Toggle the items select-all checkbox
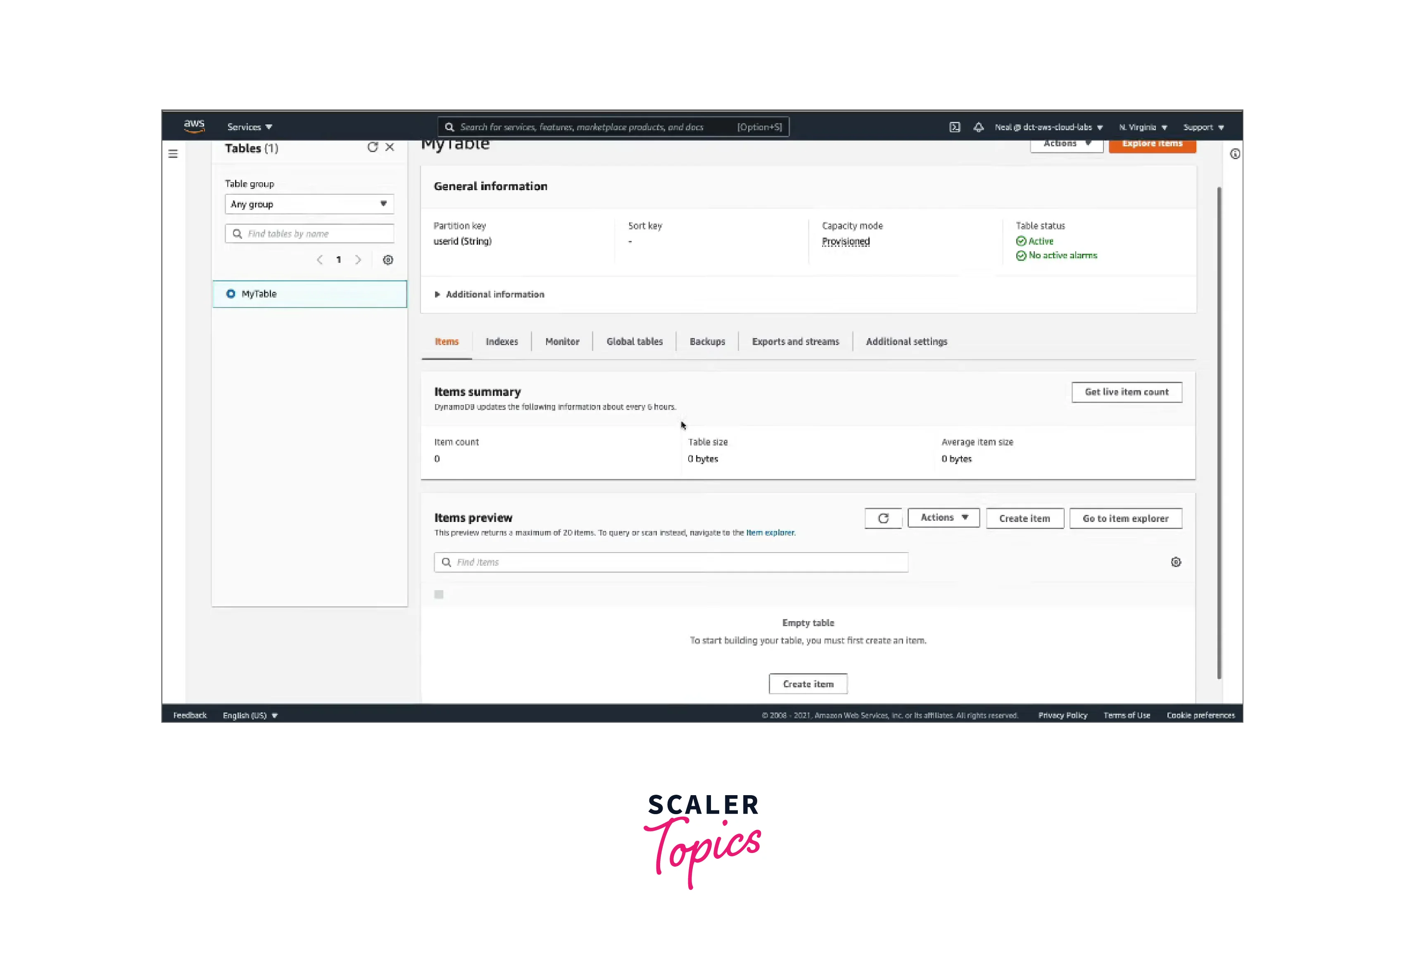Viewport: 1405px width, 965px height. point(439,594)
